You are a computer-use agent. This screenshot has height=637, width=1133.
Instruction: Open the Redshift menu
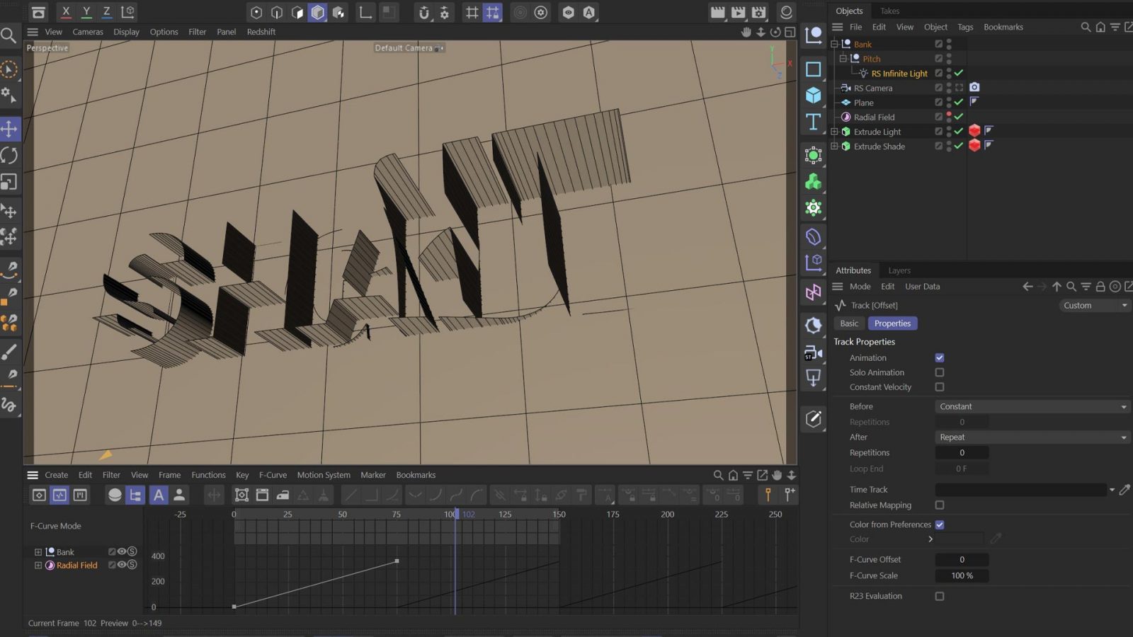[261, 31]
